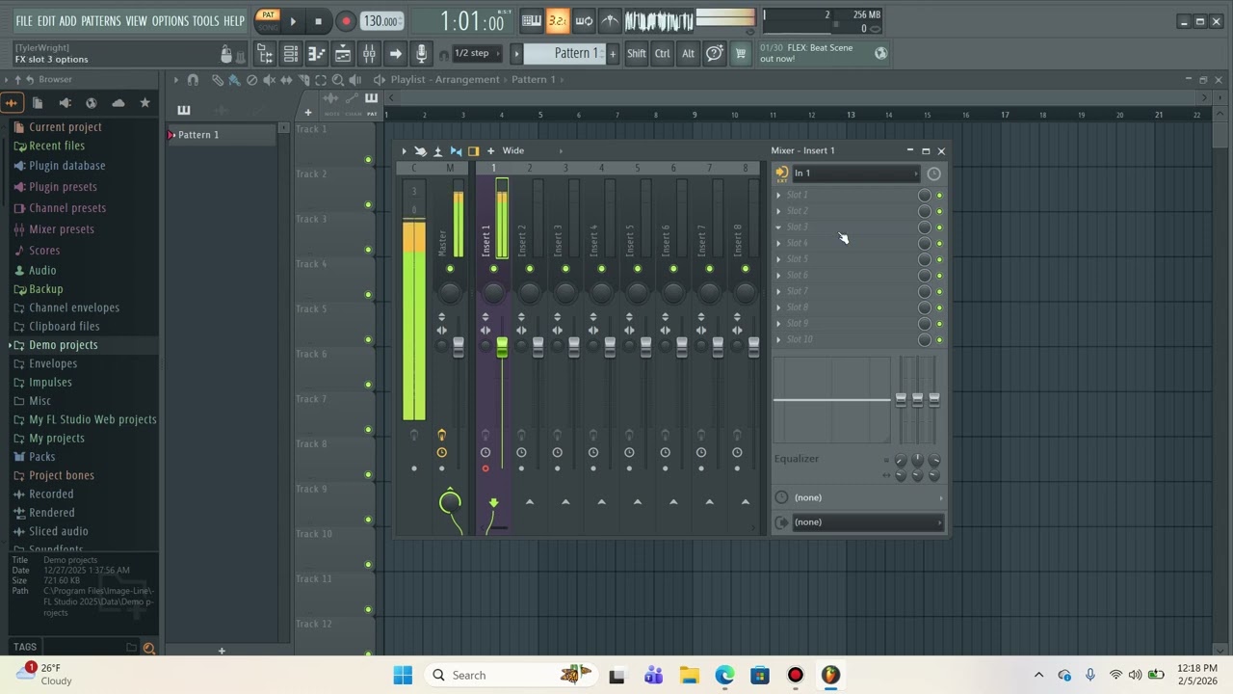Open the EDIT menu
Image resolution: width=1233 pixels, height=694 pixels.
pyautogui.click(x=46, y=20)
